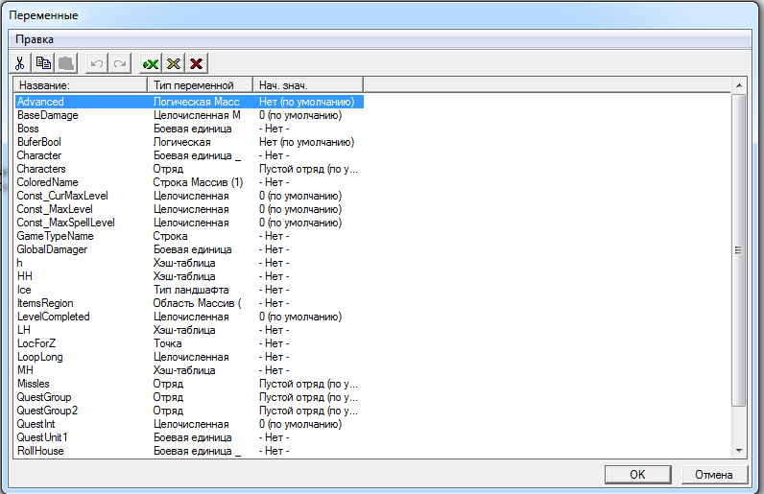Click initial value of BuferBool row

[306, 142]
